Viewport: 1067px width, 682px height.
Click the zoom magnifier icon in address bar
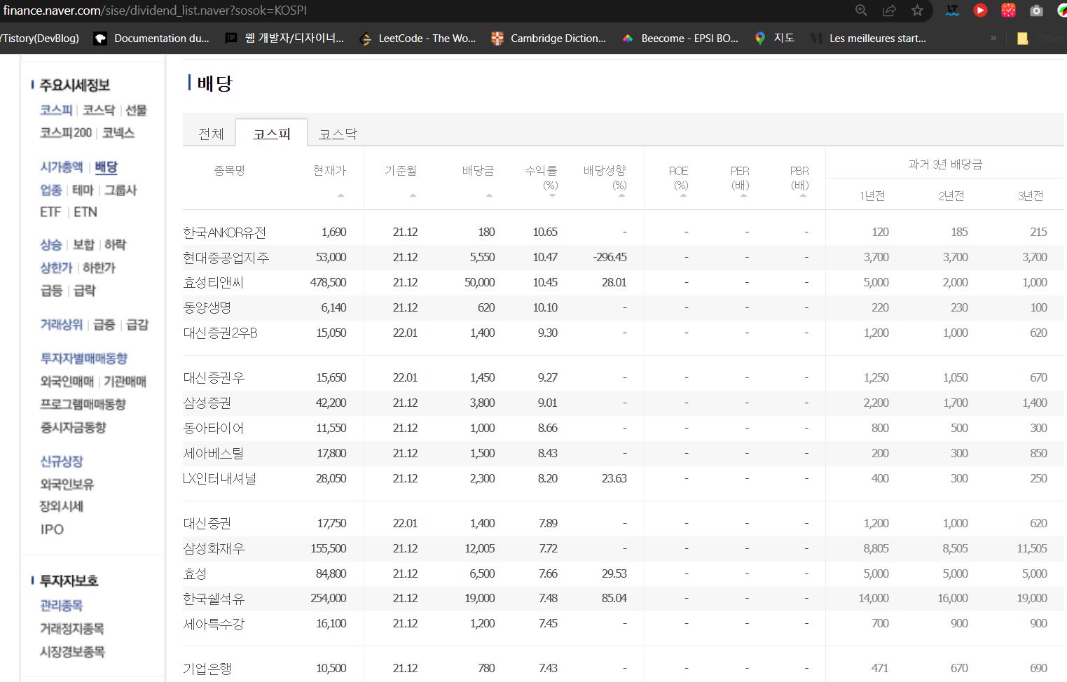click(x=861, y=11)
